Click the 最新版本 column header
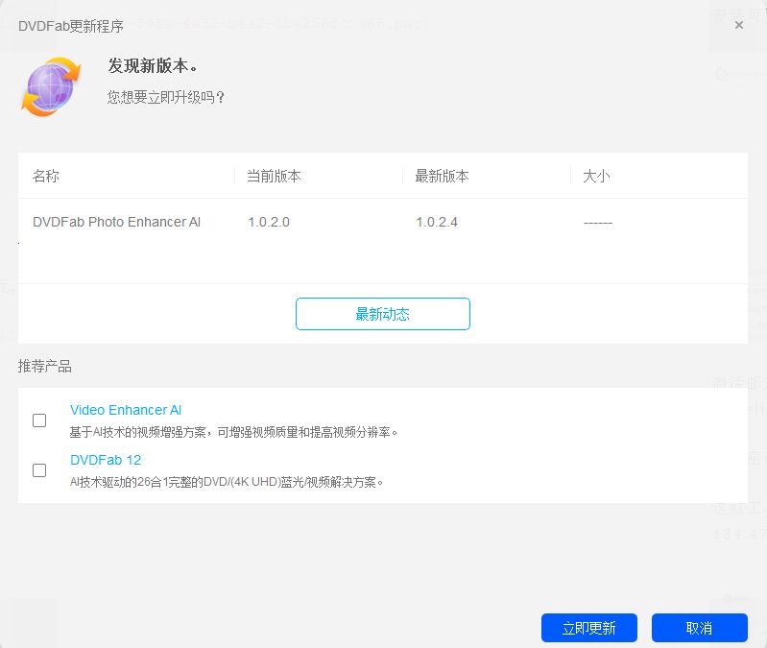The width and height of the screenshot is (767, 648). (443, 176)
